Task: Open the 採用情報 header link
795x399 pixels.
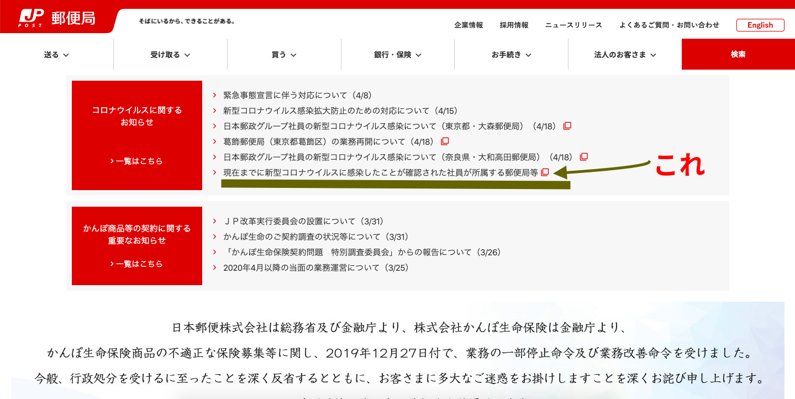Action: [x=514, y=25]
